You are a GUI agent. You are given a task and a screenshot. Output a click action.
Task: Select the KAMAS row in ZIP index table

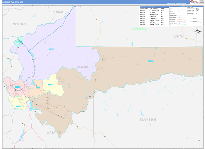tap(150, 16)
